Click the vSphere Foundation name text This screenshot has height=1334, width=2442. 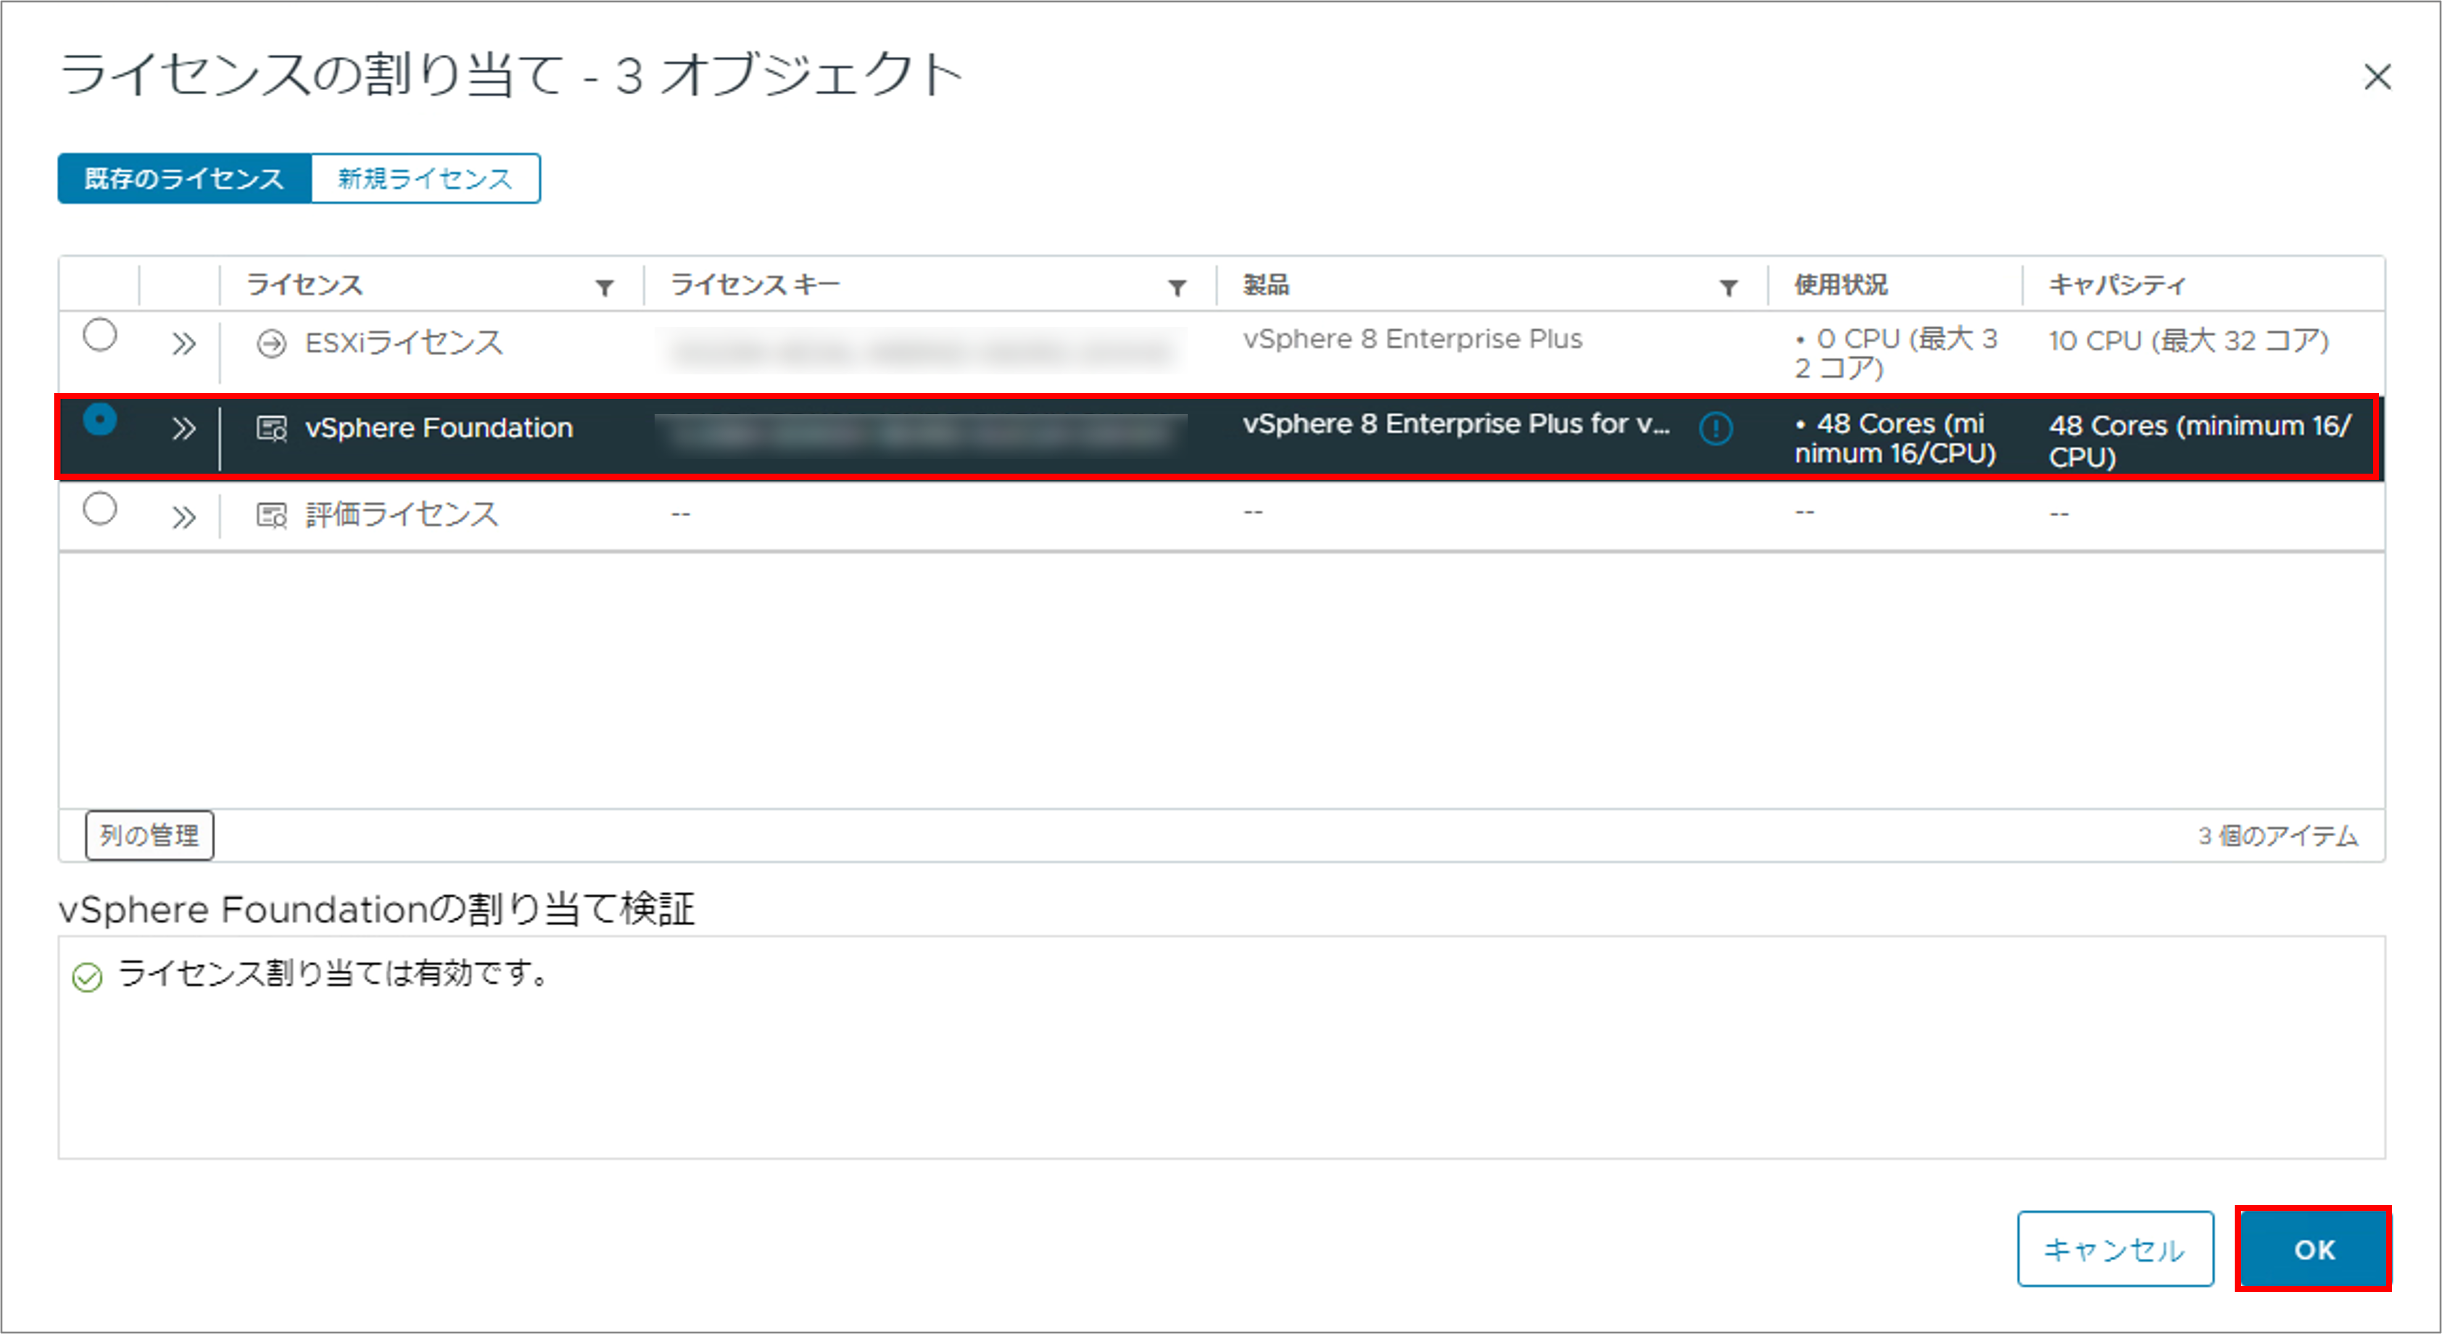[x=439, y=428]
